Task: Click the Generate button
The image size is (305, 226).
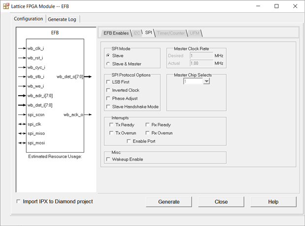Action: [x=169, y=202]
